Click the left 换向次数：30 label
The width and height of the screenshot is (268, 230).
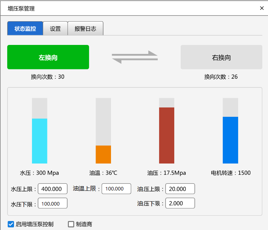(x=47, y=77)
